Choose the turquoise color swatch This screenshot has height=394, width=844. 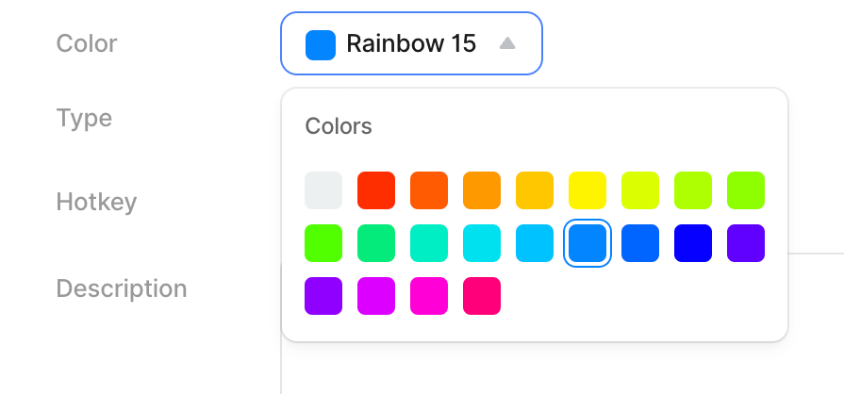(429, 243)
